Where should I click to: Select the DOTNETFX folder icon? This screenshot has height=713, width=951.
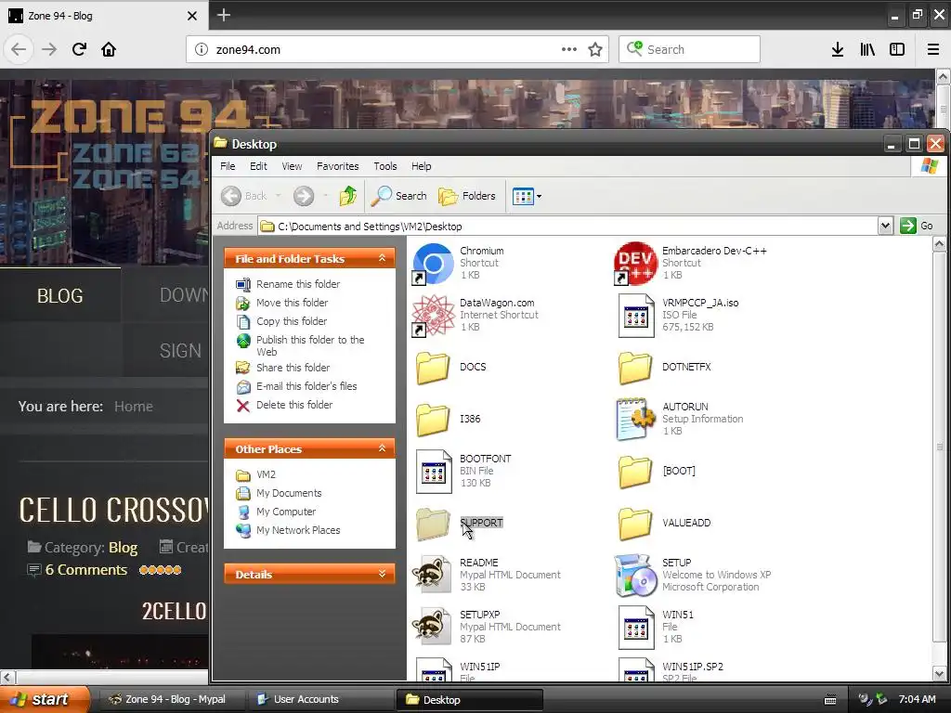pyautogui.click(x=635, y=368)
